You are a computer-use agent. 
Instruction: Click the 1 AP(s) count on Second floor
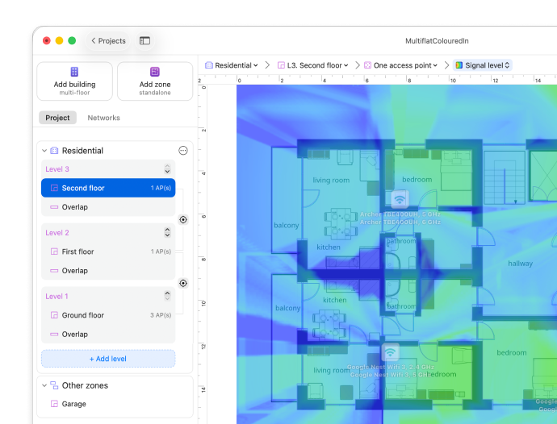click(161, 188)
